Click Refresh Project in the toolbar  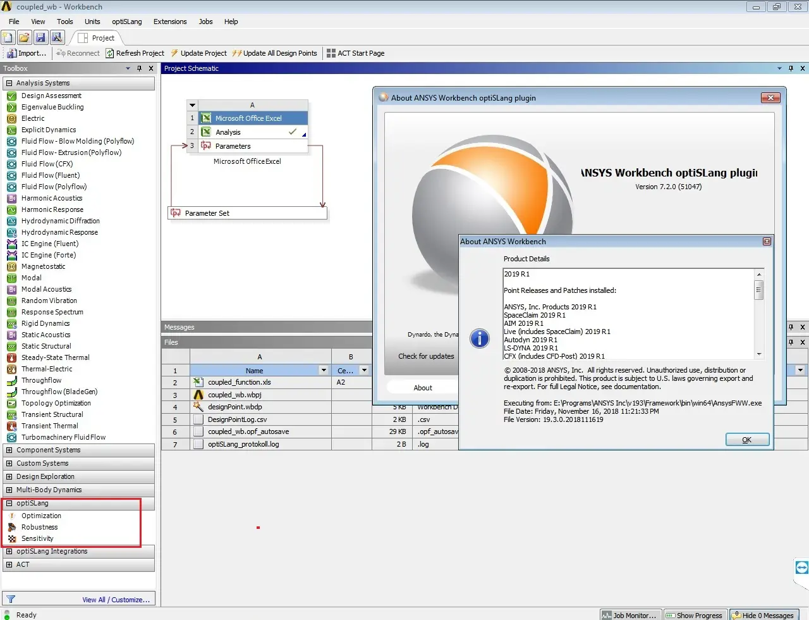(135, 53)
